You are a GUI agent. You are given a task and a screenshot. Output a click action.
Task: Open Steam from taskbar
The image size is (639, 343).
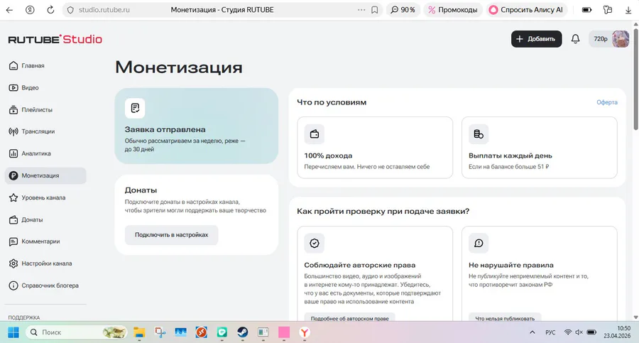(x=243, y=332)
